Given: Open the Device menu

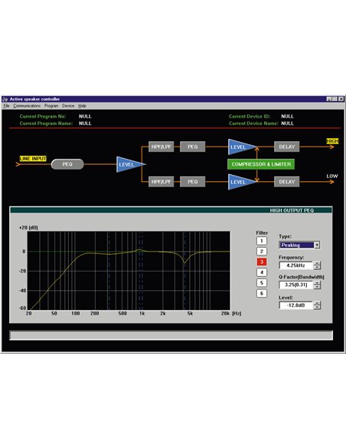Looking at the screenshot, I should (x=68, y=106).
